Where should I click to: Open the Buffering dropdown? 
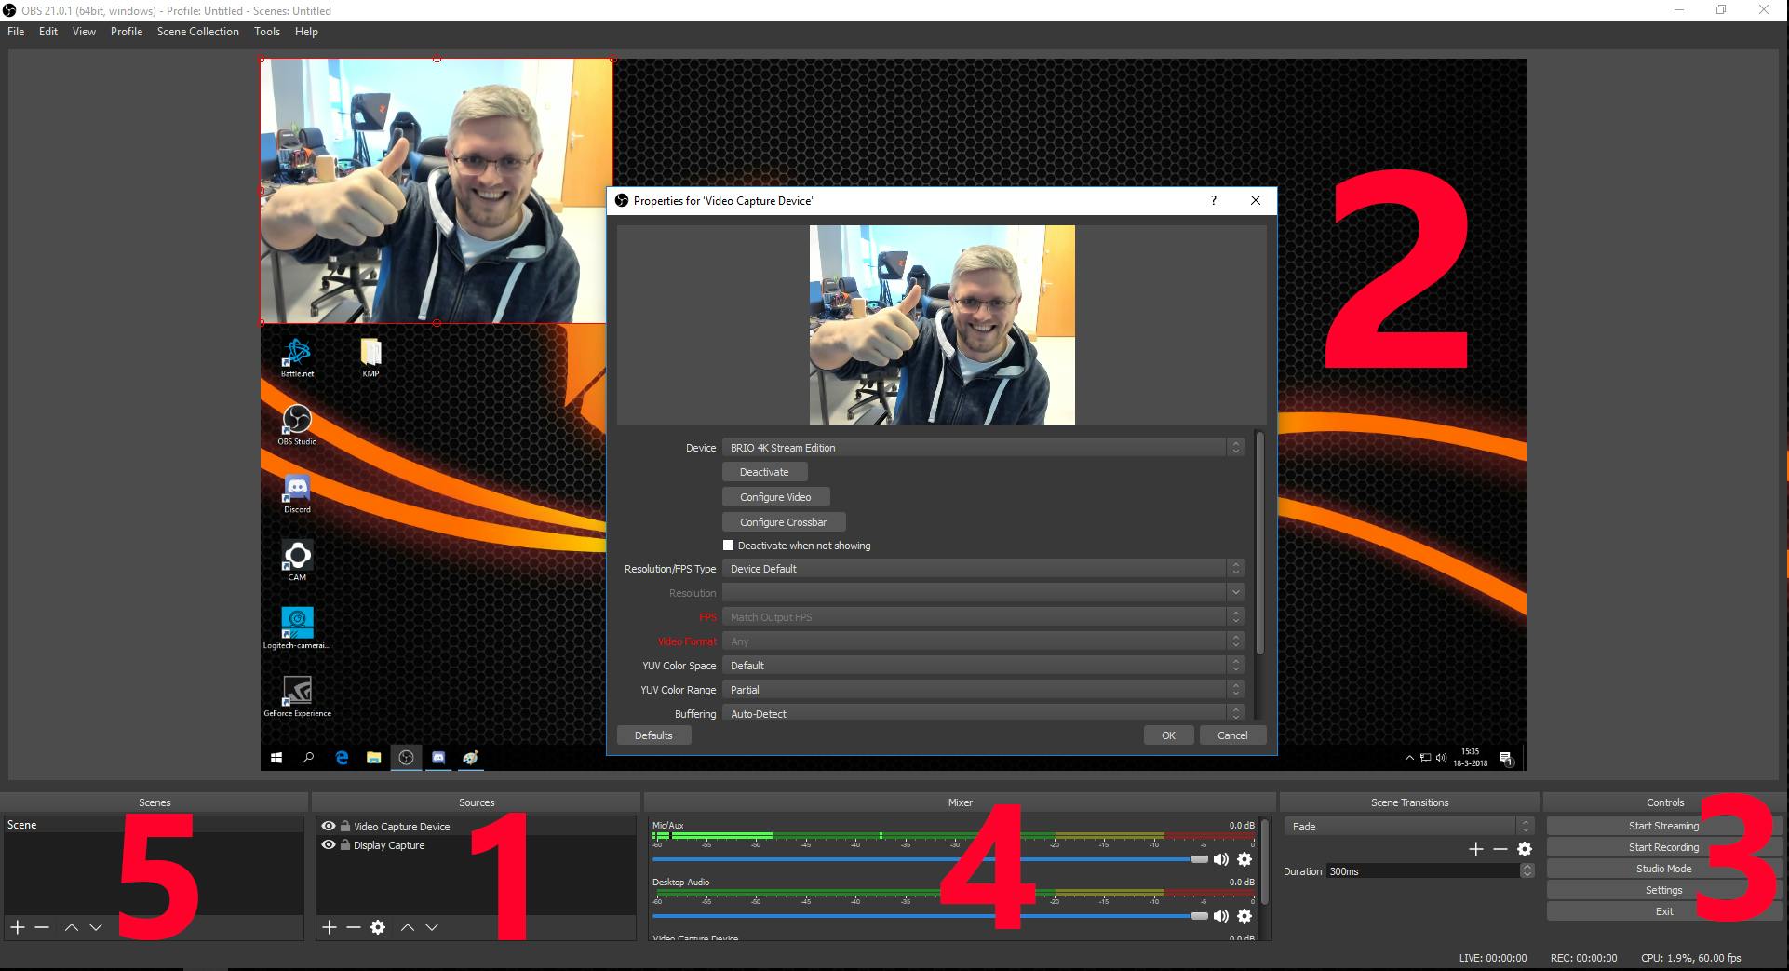click(983, 713)
